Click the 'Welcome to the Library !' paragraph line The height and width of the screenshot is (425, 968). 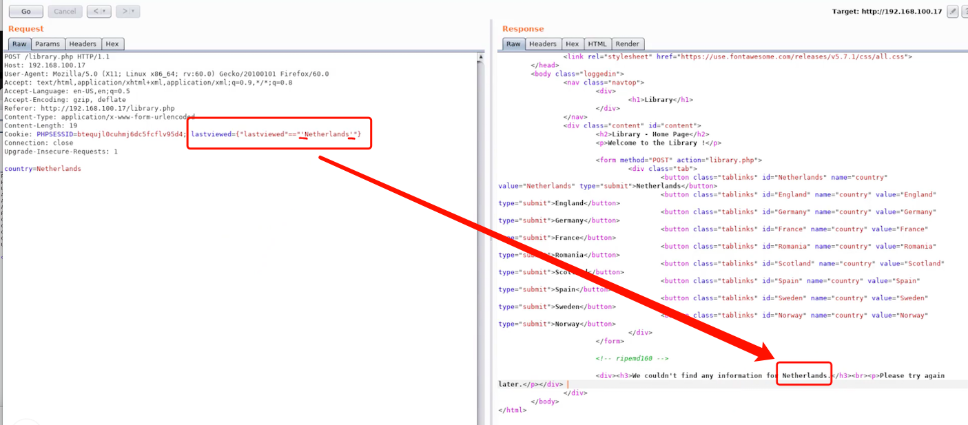point(658,143)
